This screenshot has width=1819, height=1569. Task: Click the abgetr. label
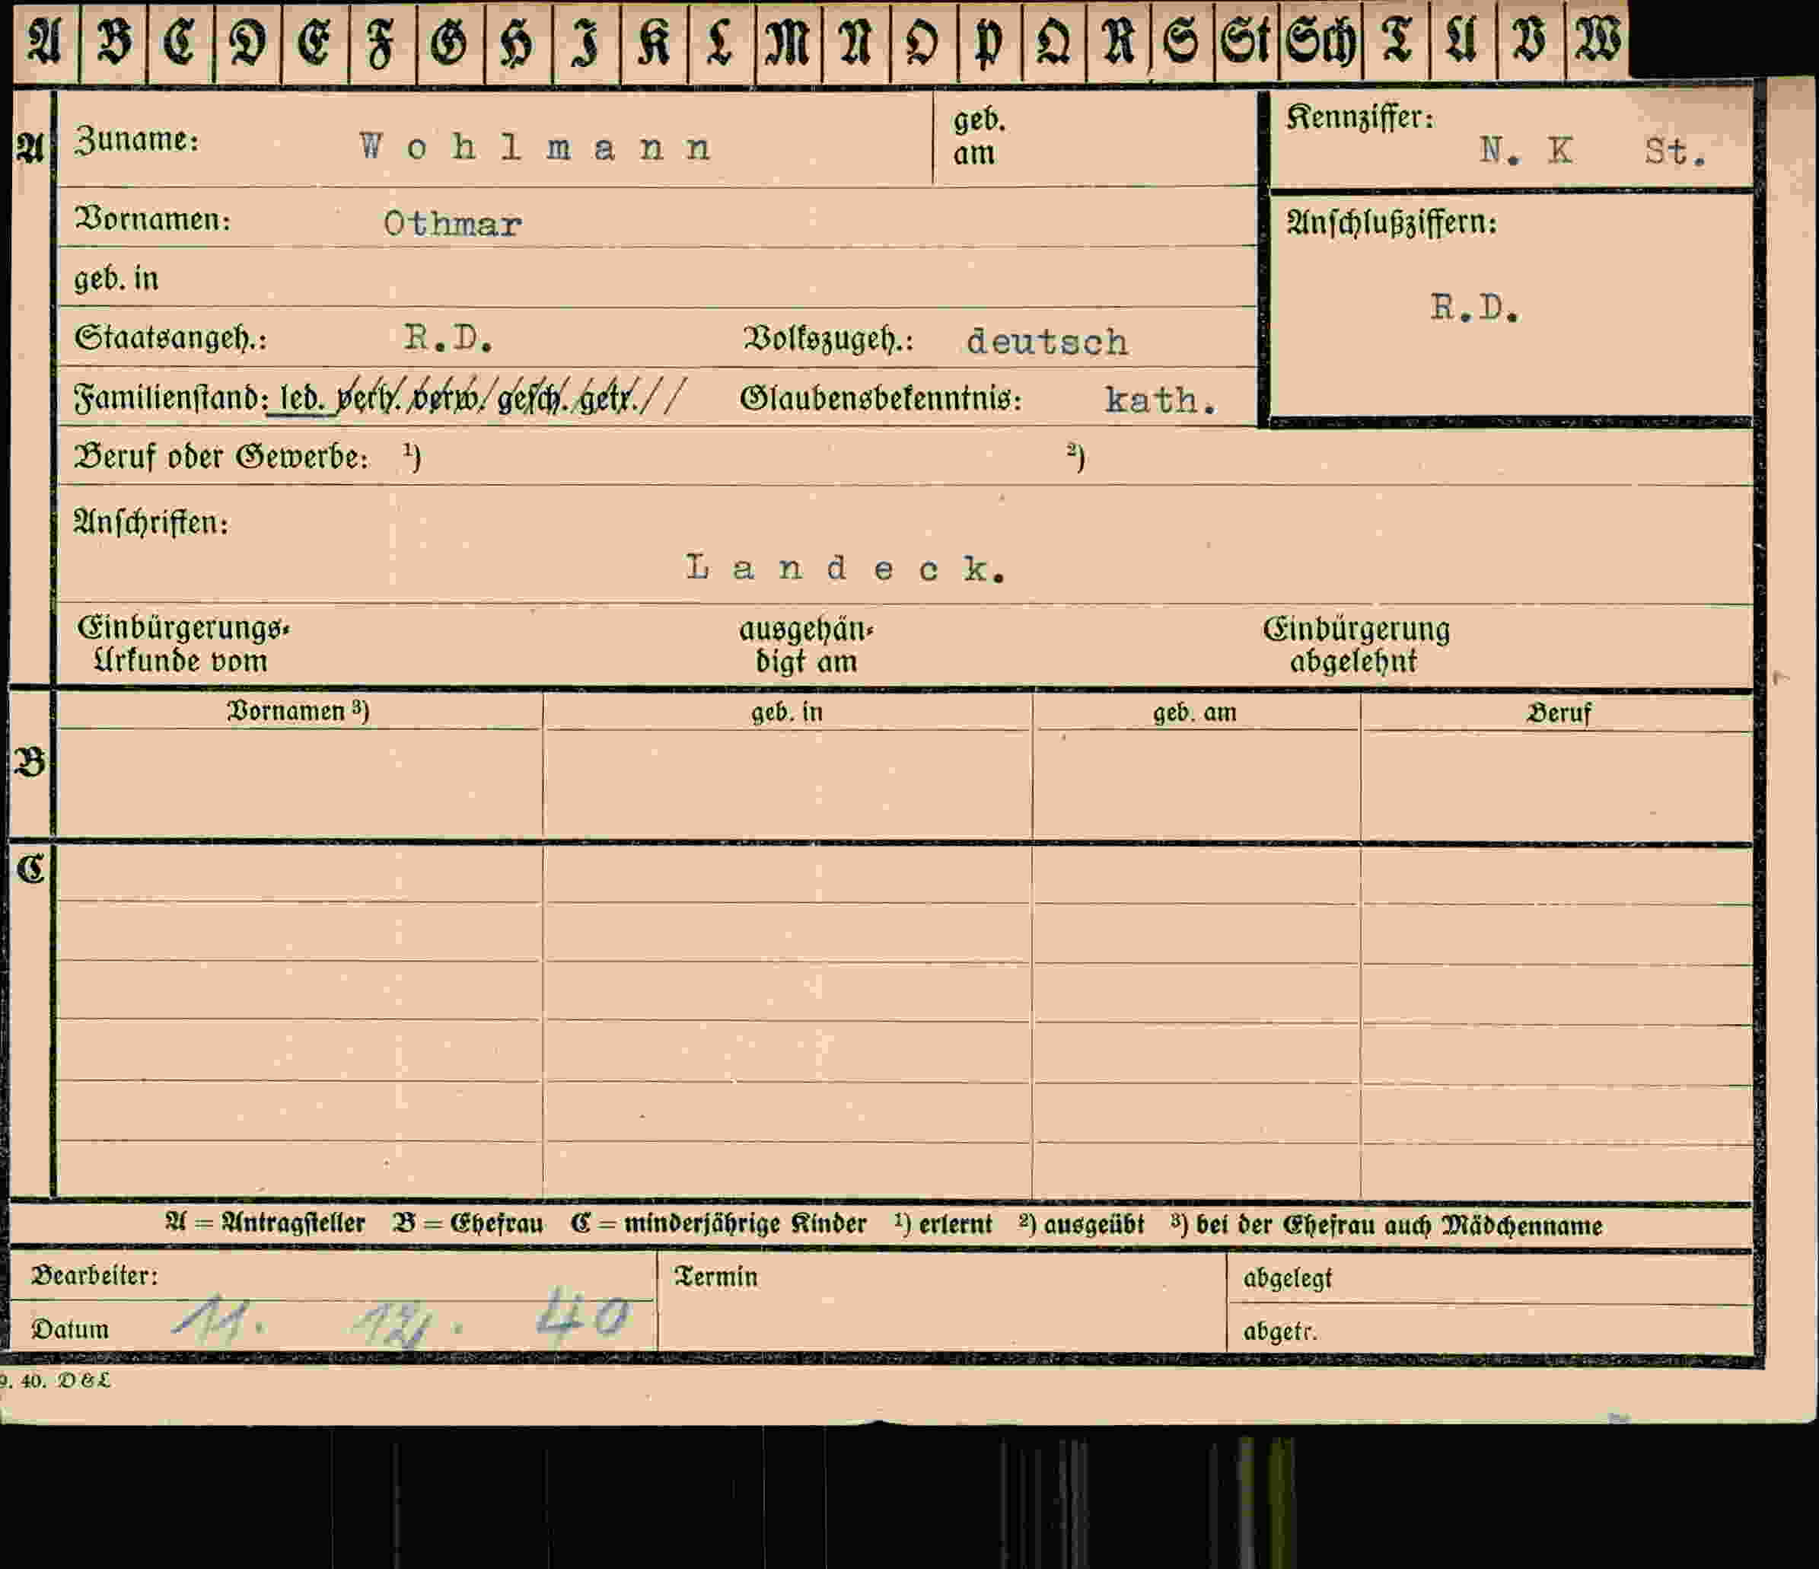click(x=1280, y=1332)
